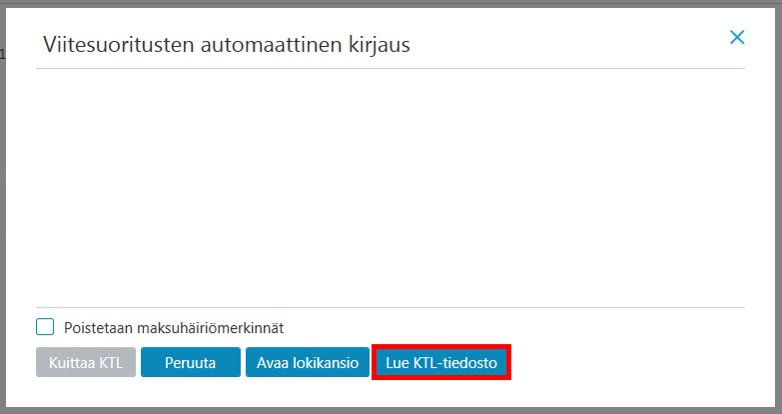Click the red-outlined KTL file read button
782x414 pixels.
click(441, 362)
